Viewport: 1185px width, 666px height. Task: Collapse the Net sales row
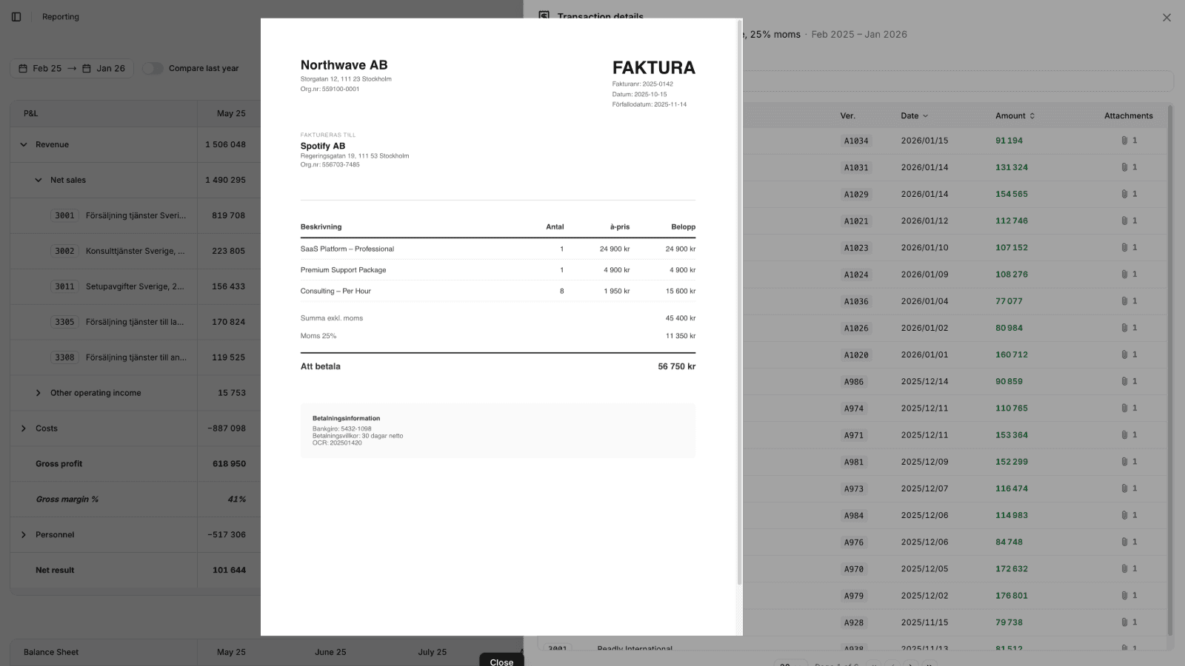coord(39,180)
